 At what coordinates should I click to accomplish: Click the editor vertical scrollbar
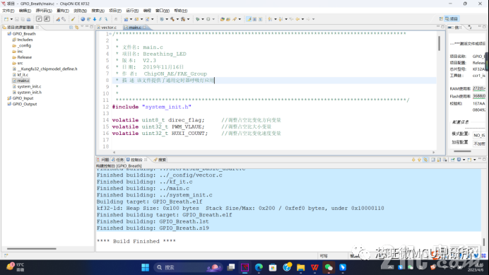click(x=439, y=44)
